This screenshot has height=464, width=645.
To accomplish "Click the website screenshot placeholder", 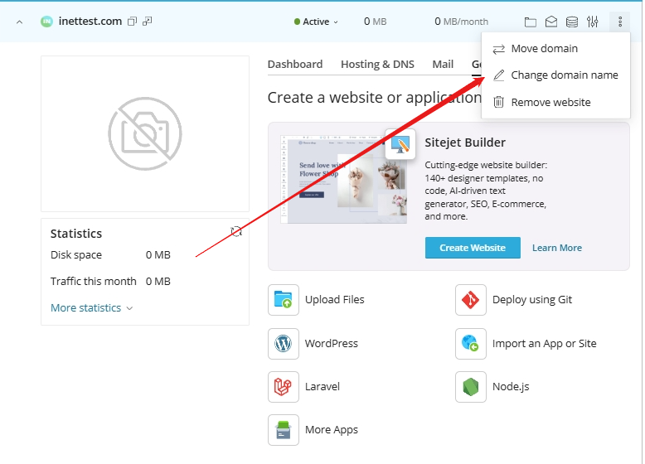I will click(x=145, y=134).
